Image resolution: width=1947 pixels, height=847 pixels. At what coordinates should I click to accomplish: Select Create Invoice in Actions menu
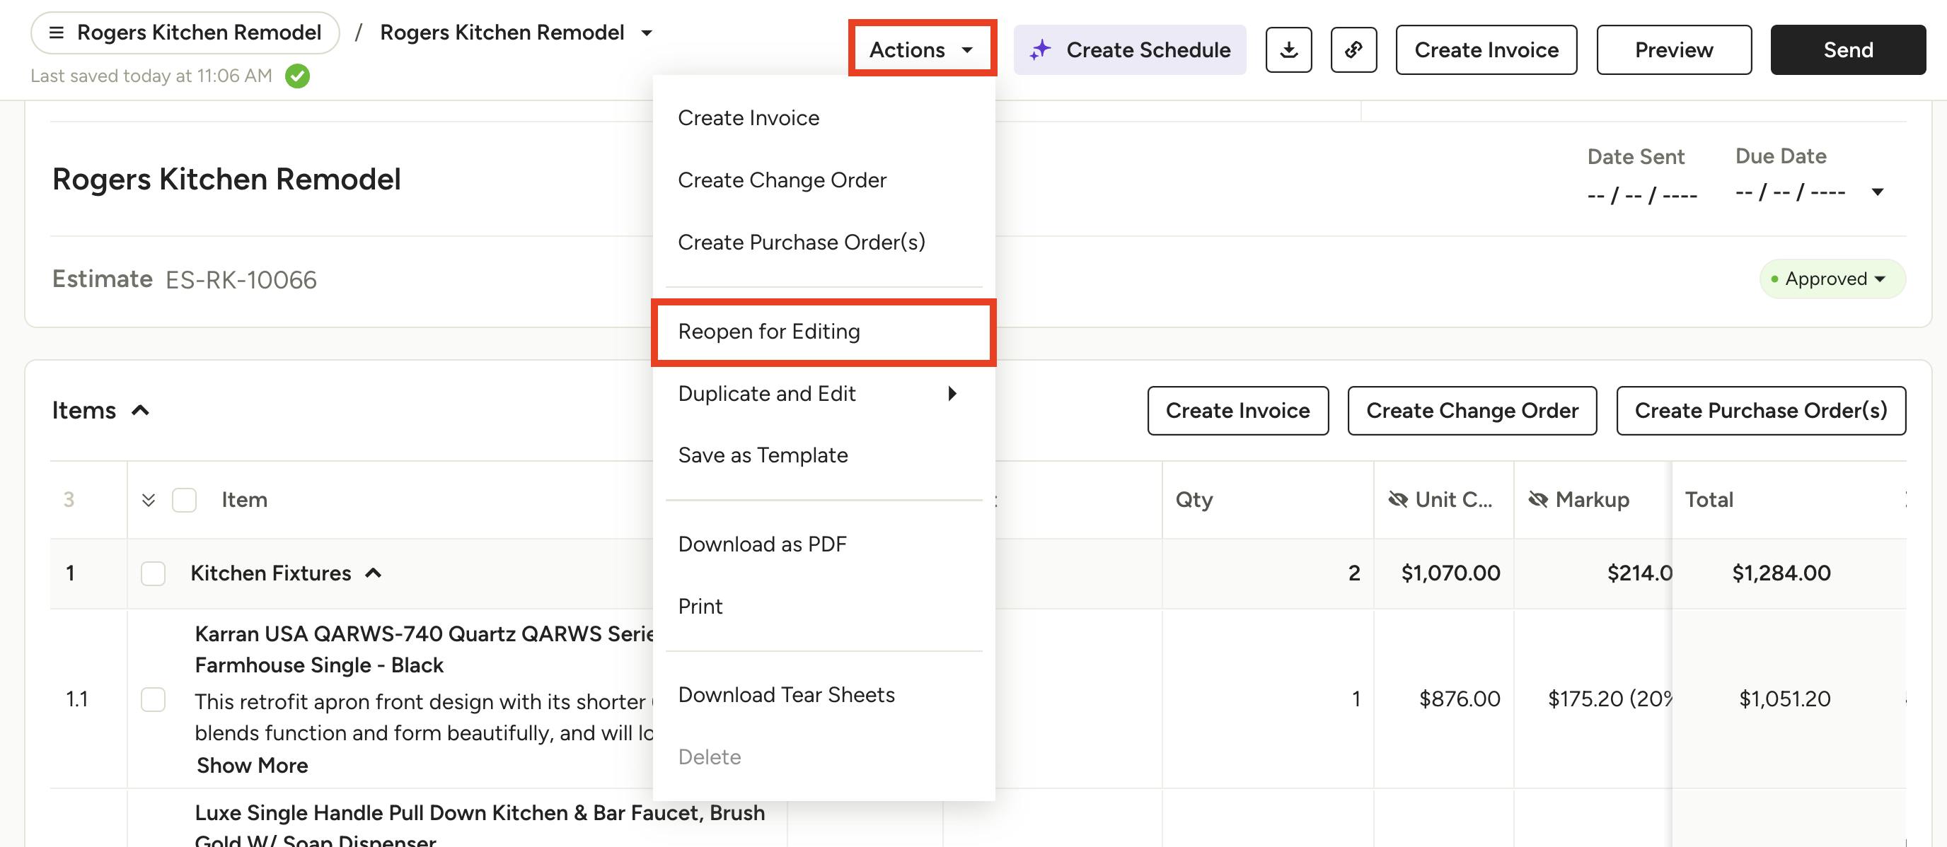(x=824, y=118)
